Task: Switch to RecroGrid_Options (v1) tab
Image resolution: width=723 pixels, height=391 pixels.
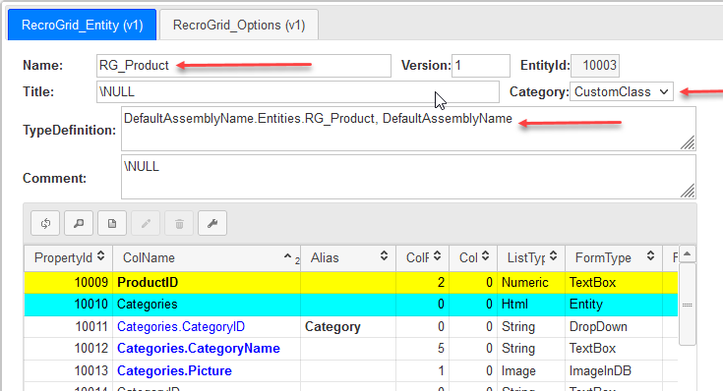Action: tap(239, 25)
